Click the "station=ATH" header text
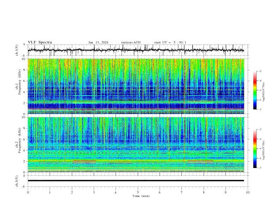The image size is (279, 216). (131, 42)
